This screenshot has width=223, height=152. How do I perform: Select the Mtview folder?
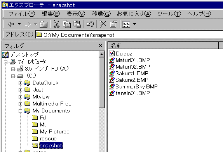pos(41,97)
